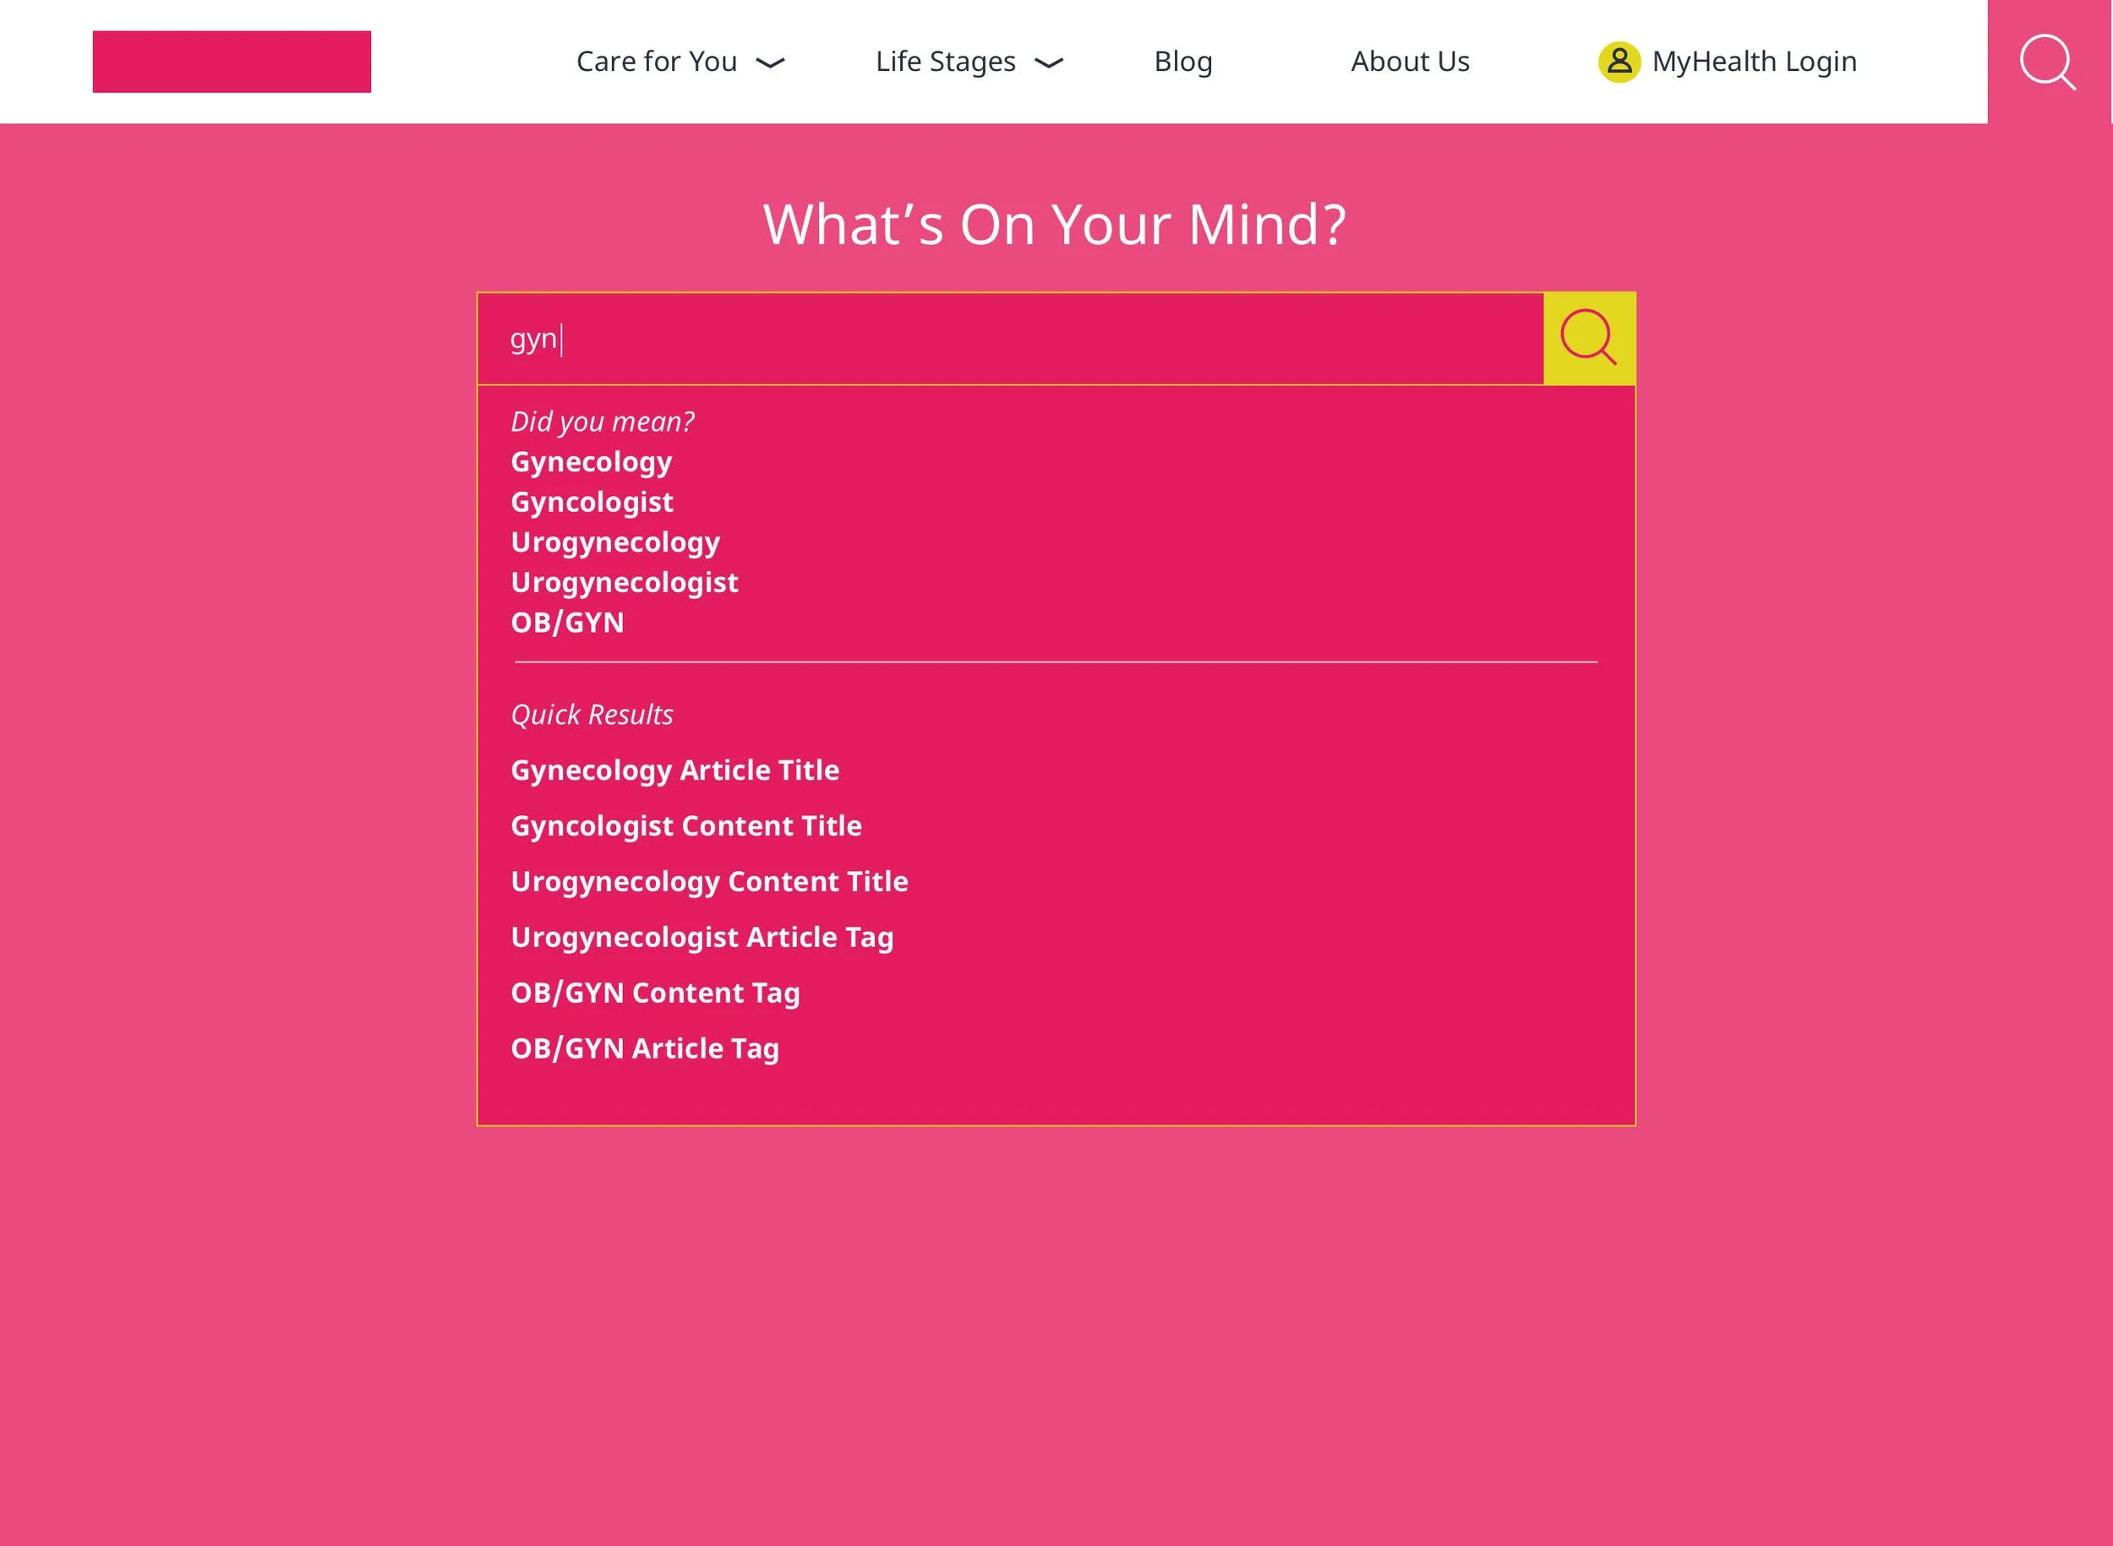Open OB/GYN Content Tag result
The width and height of the screenshot is (2113, 1546).
coord(654,992)
